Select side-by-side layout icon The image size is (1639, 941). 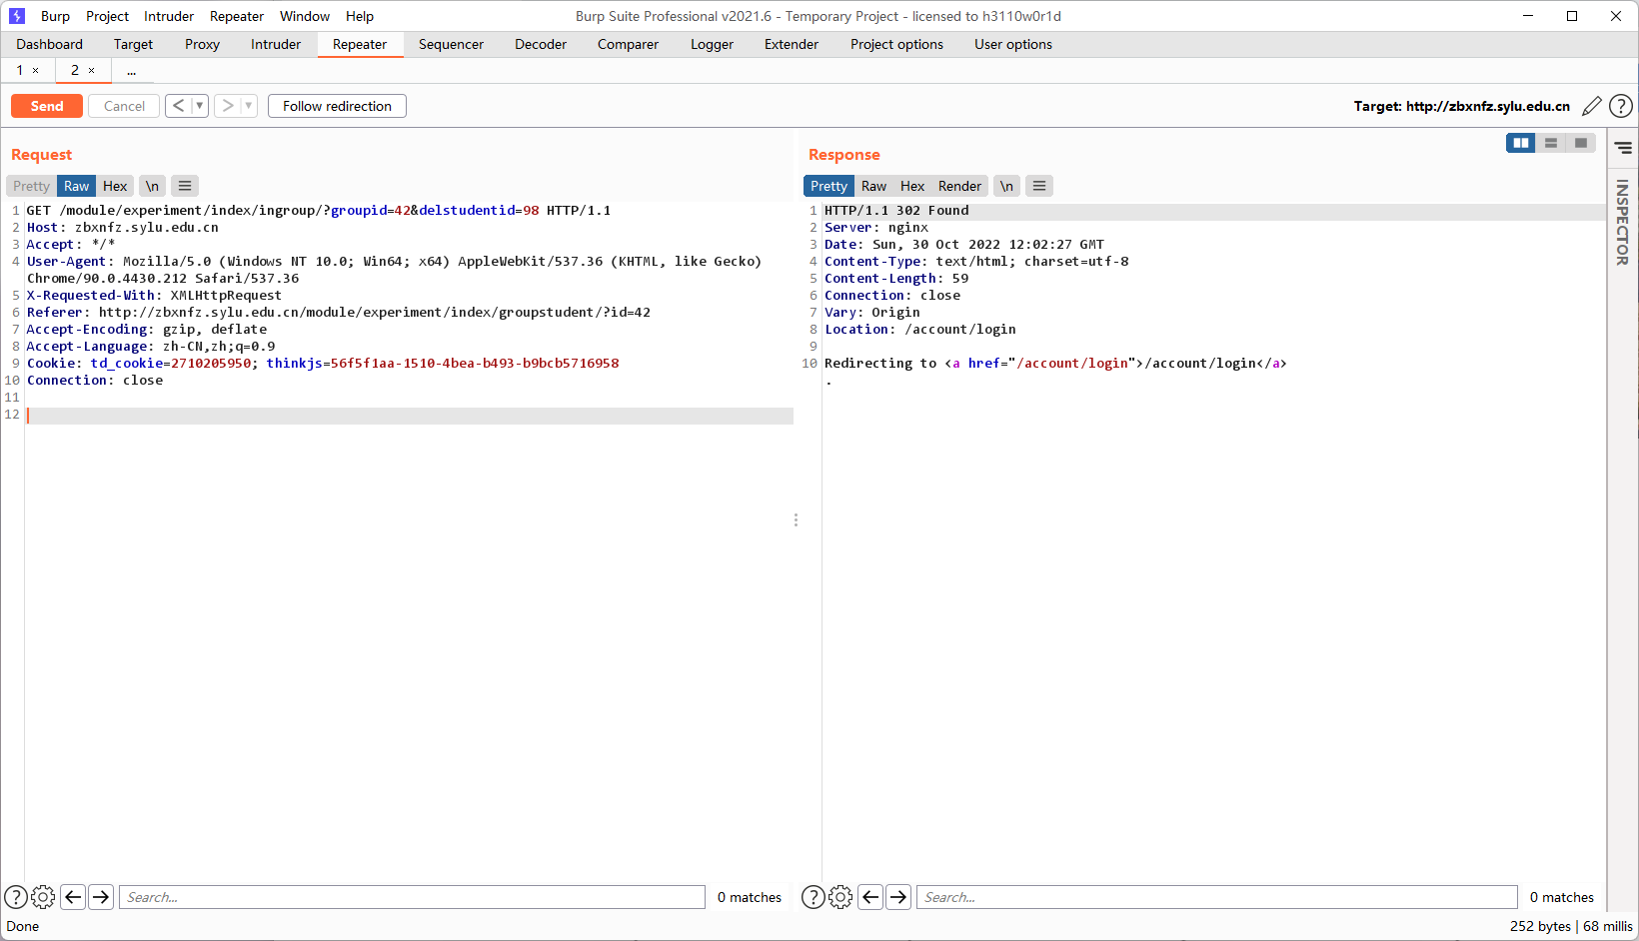[x=1521, y=143]
